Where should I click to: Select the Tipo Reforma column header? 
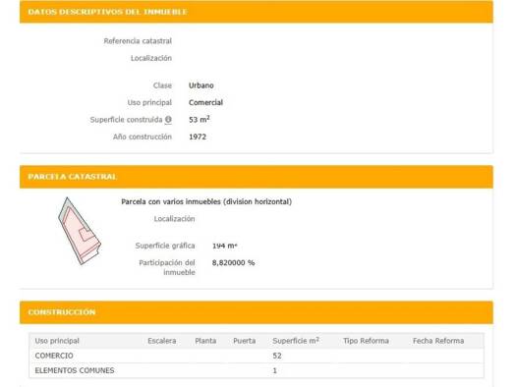coord(366,341)
